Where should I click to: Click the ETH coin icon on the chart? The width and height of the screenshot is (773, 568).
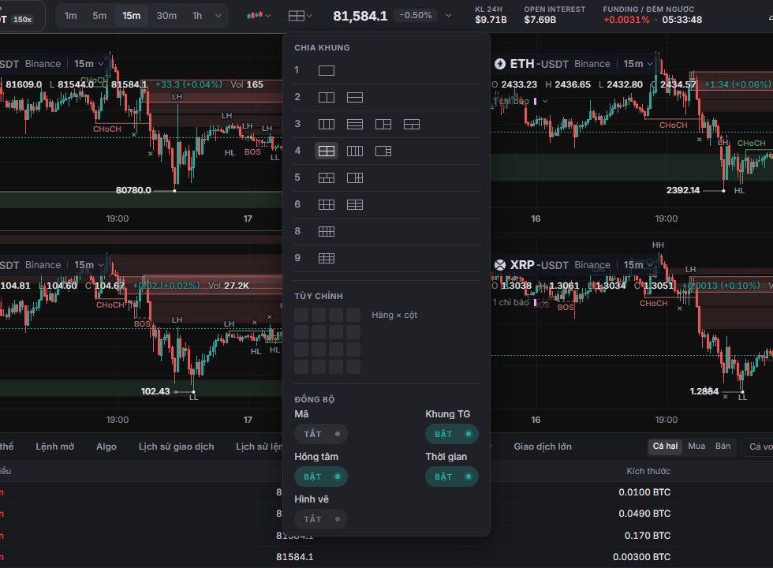coord(500,64)
